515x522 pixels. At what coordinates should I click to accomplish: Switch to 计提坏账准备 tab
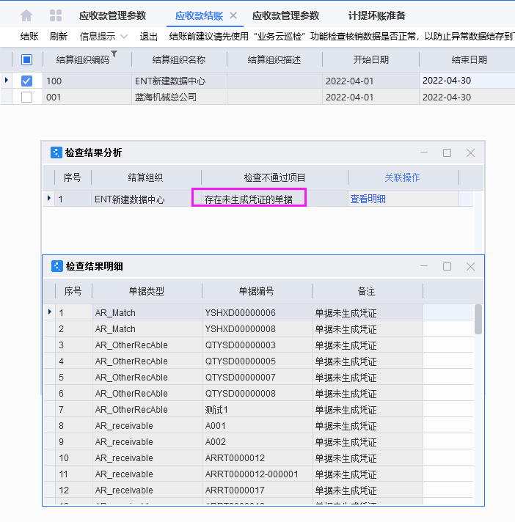click(x=377, y=15)
